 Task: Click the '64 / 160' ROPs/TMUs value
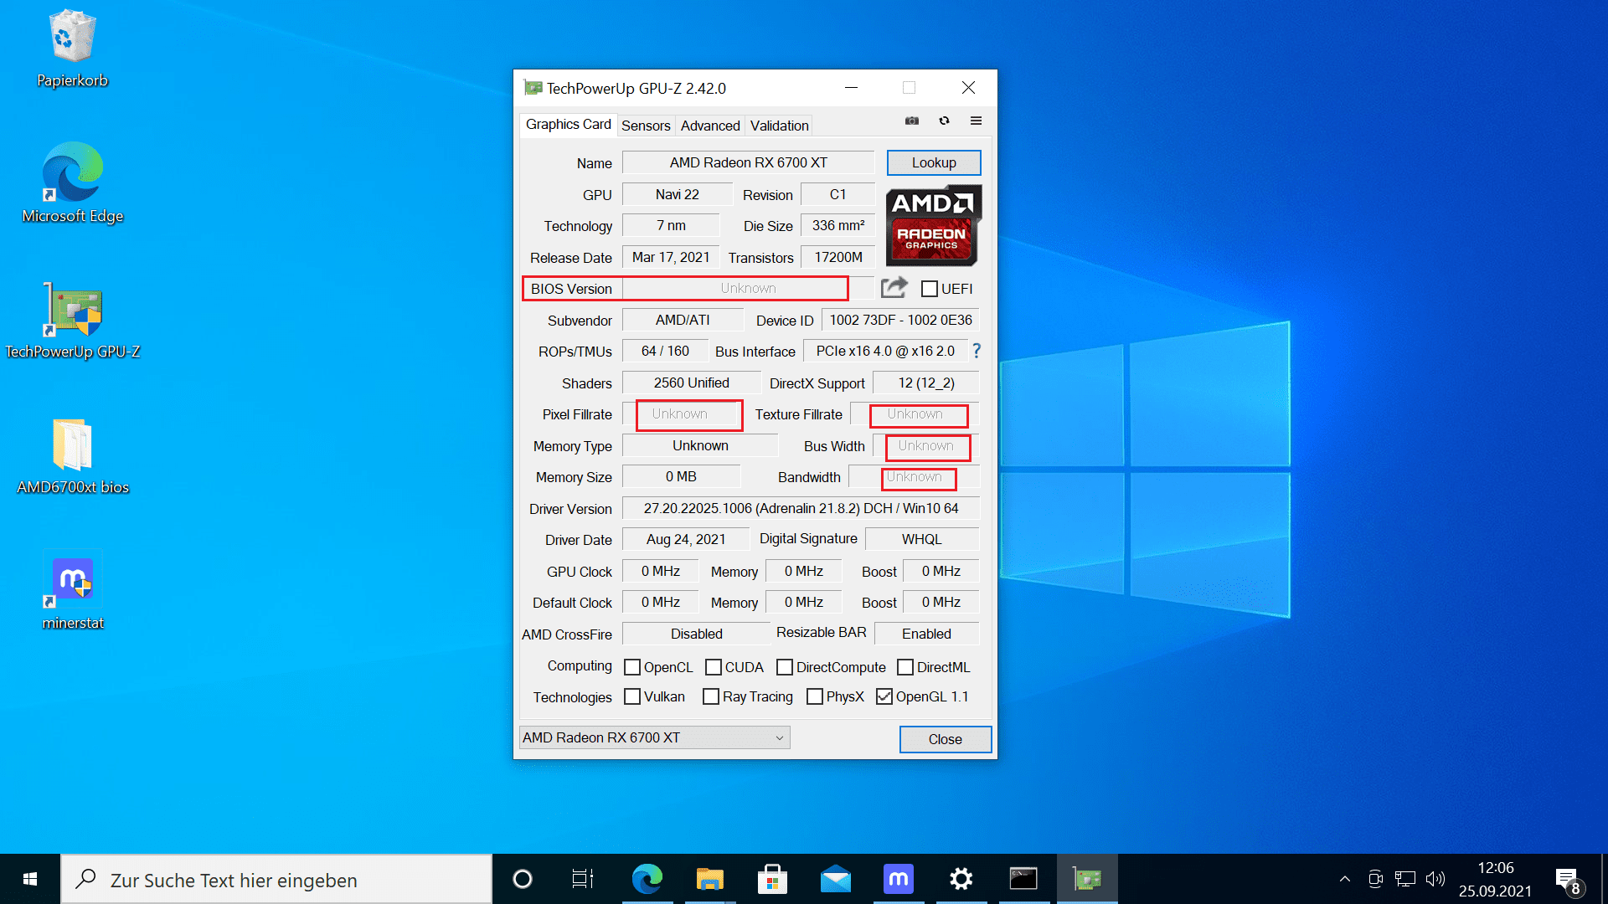click(x=666, y=351)
